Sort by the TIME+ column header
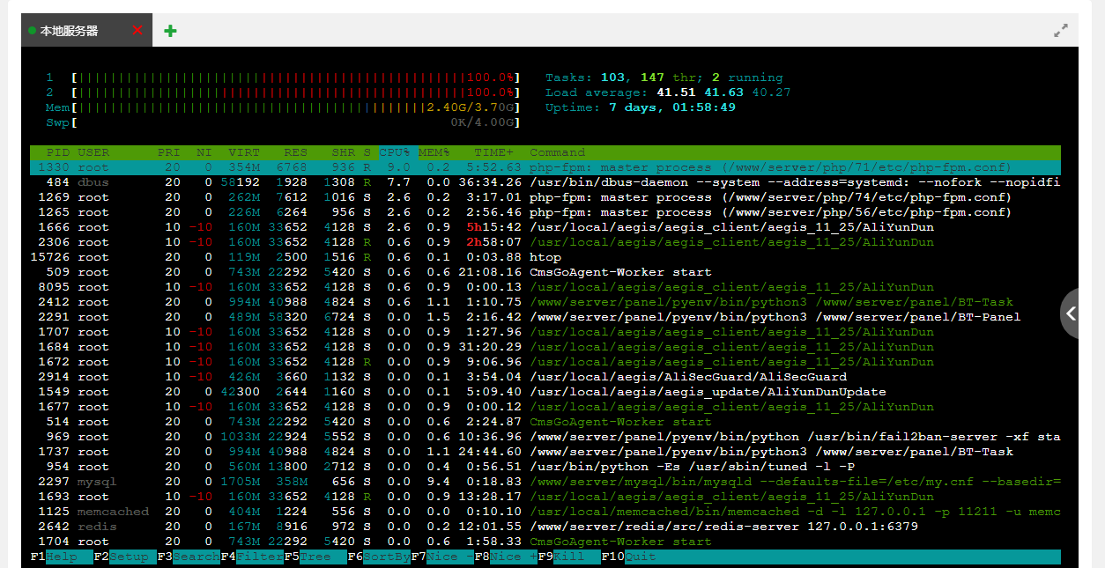 493,152
